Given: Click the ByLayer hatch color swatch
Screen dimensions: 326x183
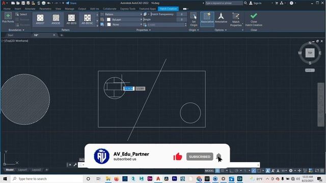Looking at the screenshot, I should coord(108,19).
